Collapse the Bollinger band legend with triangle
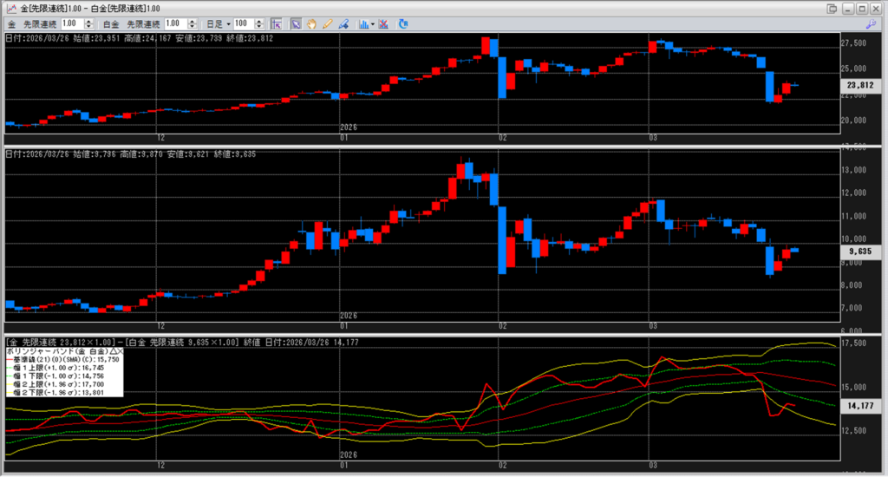Image resolution: width=888 pixels, height=477 pixels. [112, 351]
